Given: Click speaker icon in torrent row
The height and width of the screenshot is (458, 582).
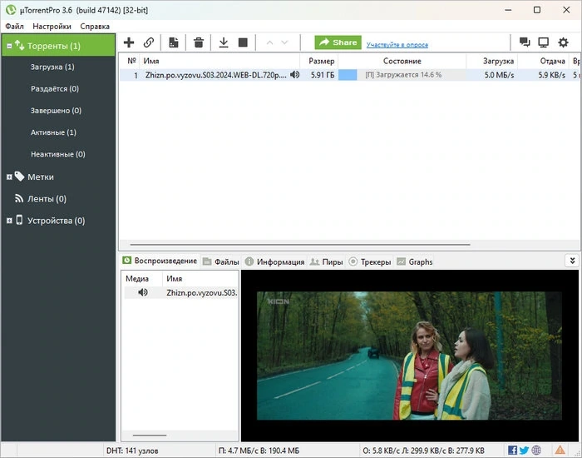Looking at the screenshot, I should 294,75.
